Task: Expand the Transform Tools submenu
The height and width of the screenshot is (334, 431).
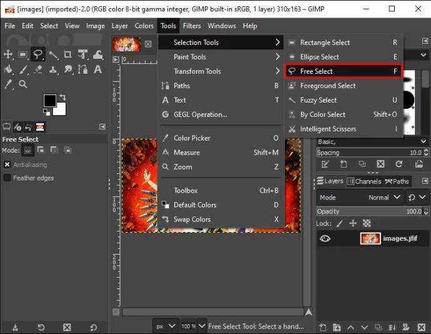Action: [220, 71]
